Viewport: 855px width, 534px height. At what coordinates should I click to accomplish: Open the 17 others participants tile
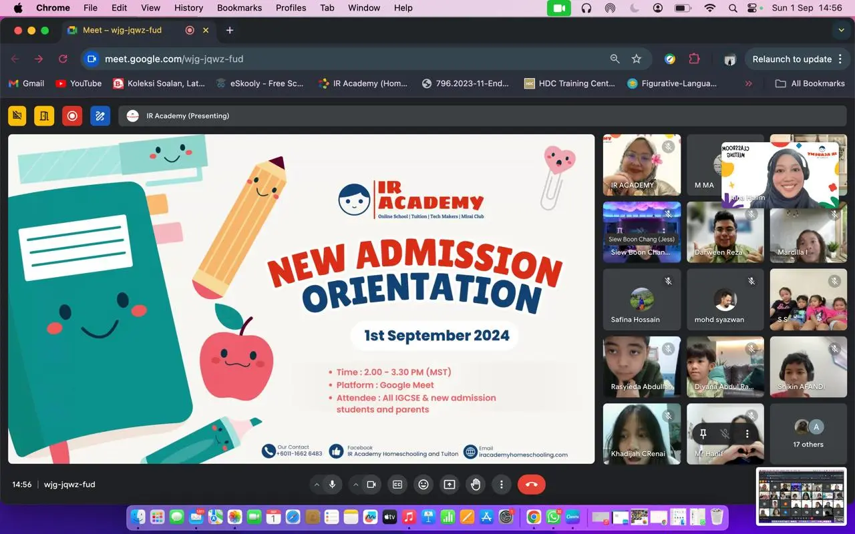[x=808, y=434]
